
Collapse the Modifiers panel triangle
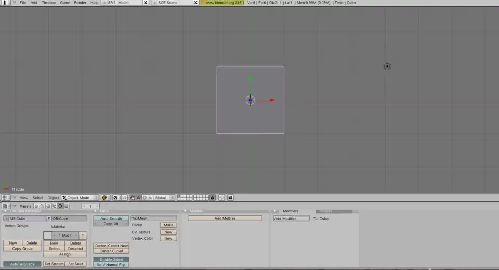pyautogui.click(x=275, y=211)
